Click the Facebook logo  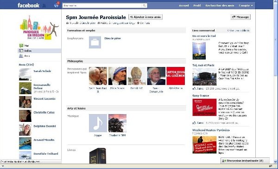pyautogui.click(x=28, y=5)
